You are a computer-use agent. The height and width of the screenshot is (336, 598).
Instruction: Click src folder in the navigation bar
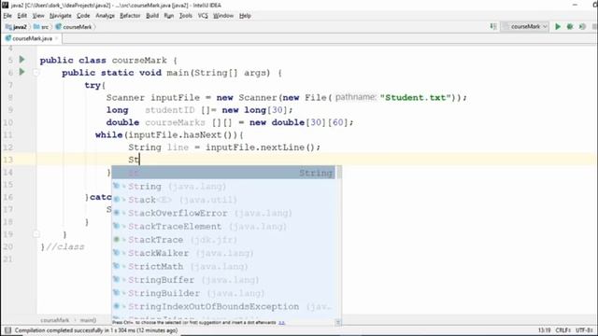point(41,27)
